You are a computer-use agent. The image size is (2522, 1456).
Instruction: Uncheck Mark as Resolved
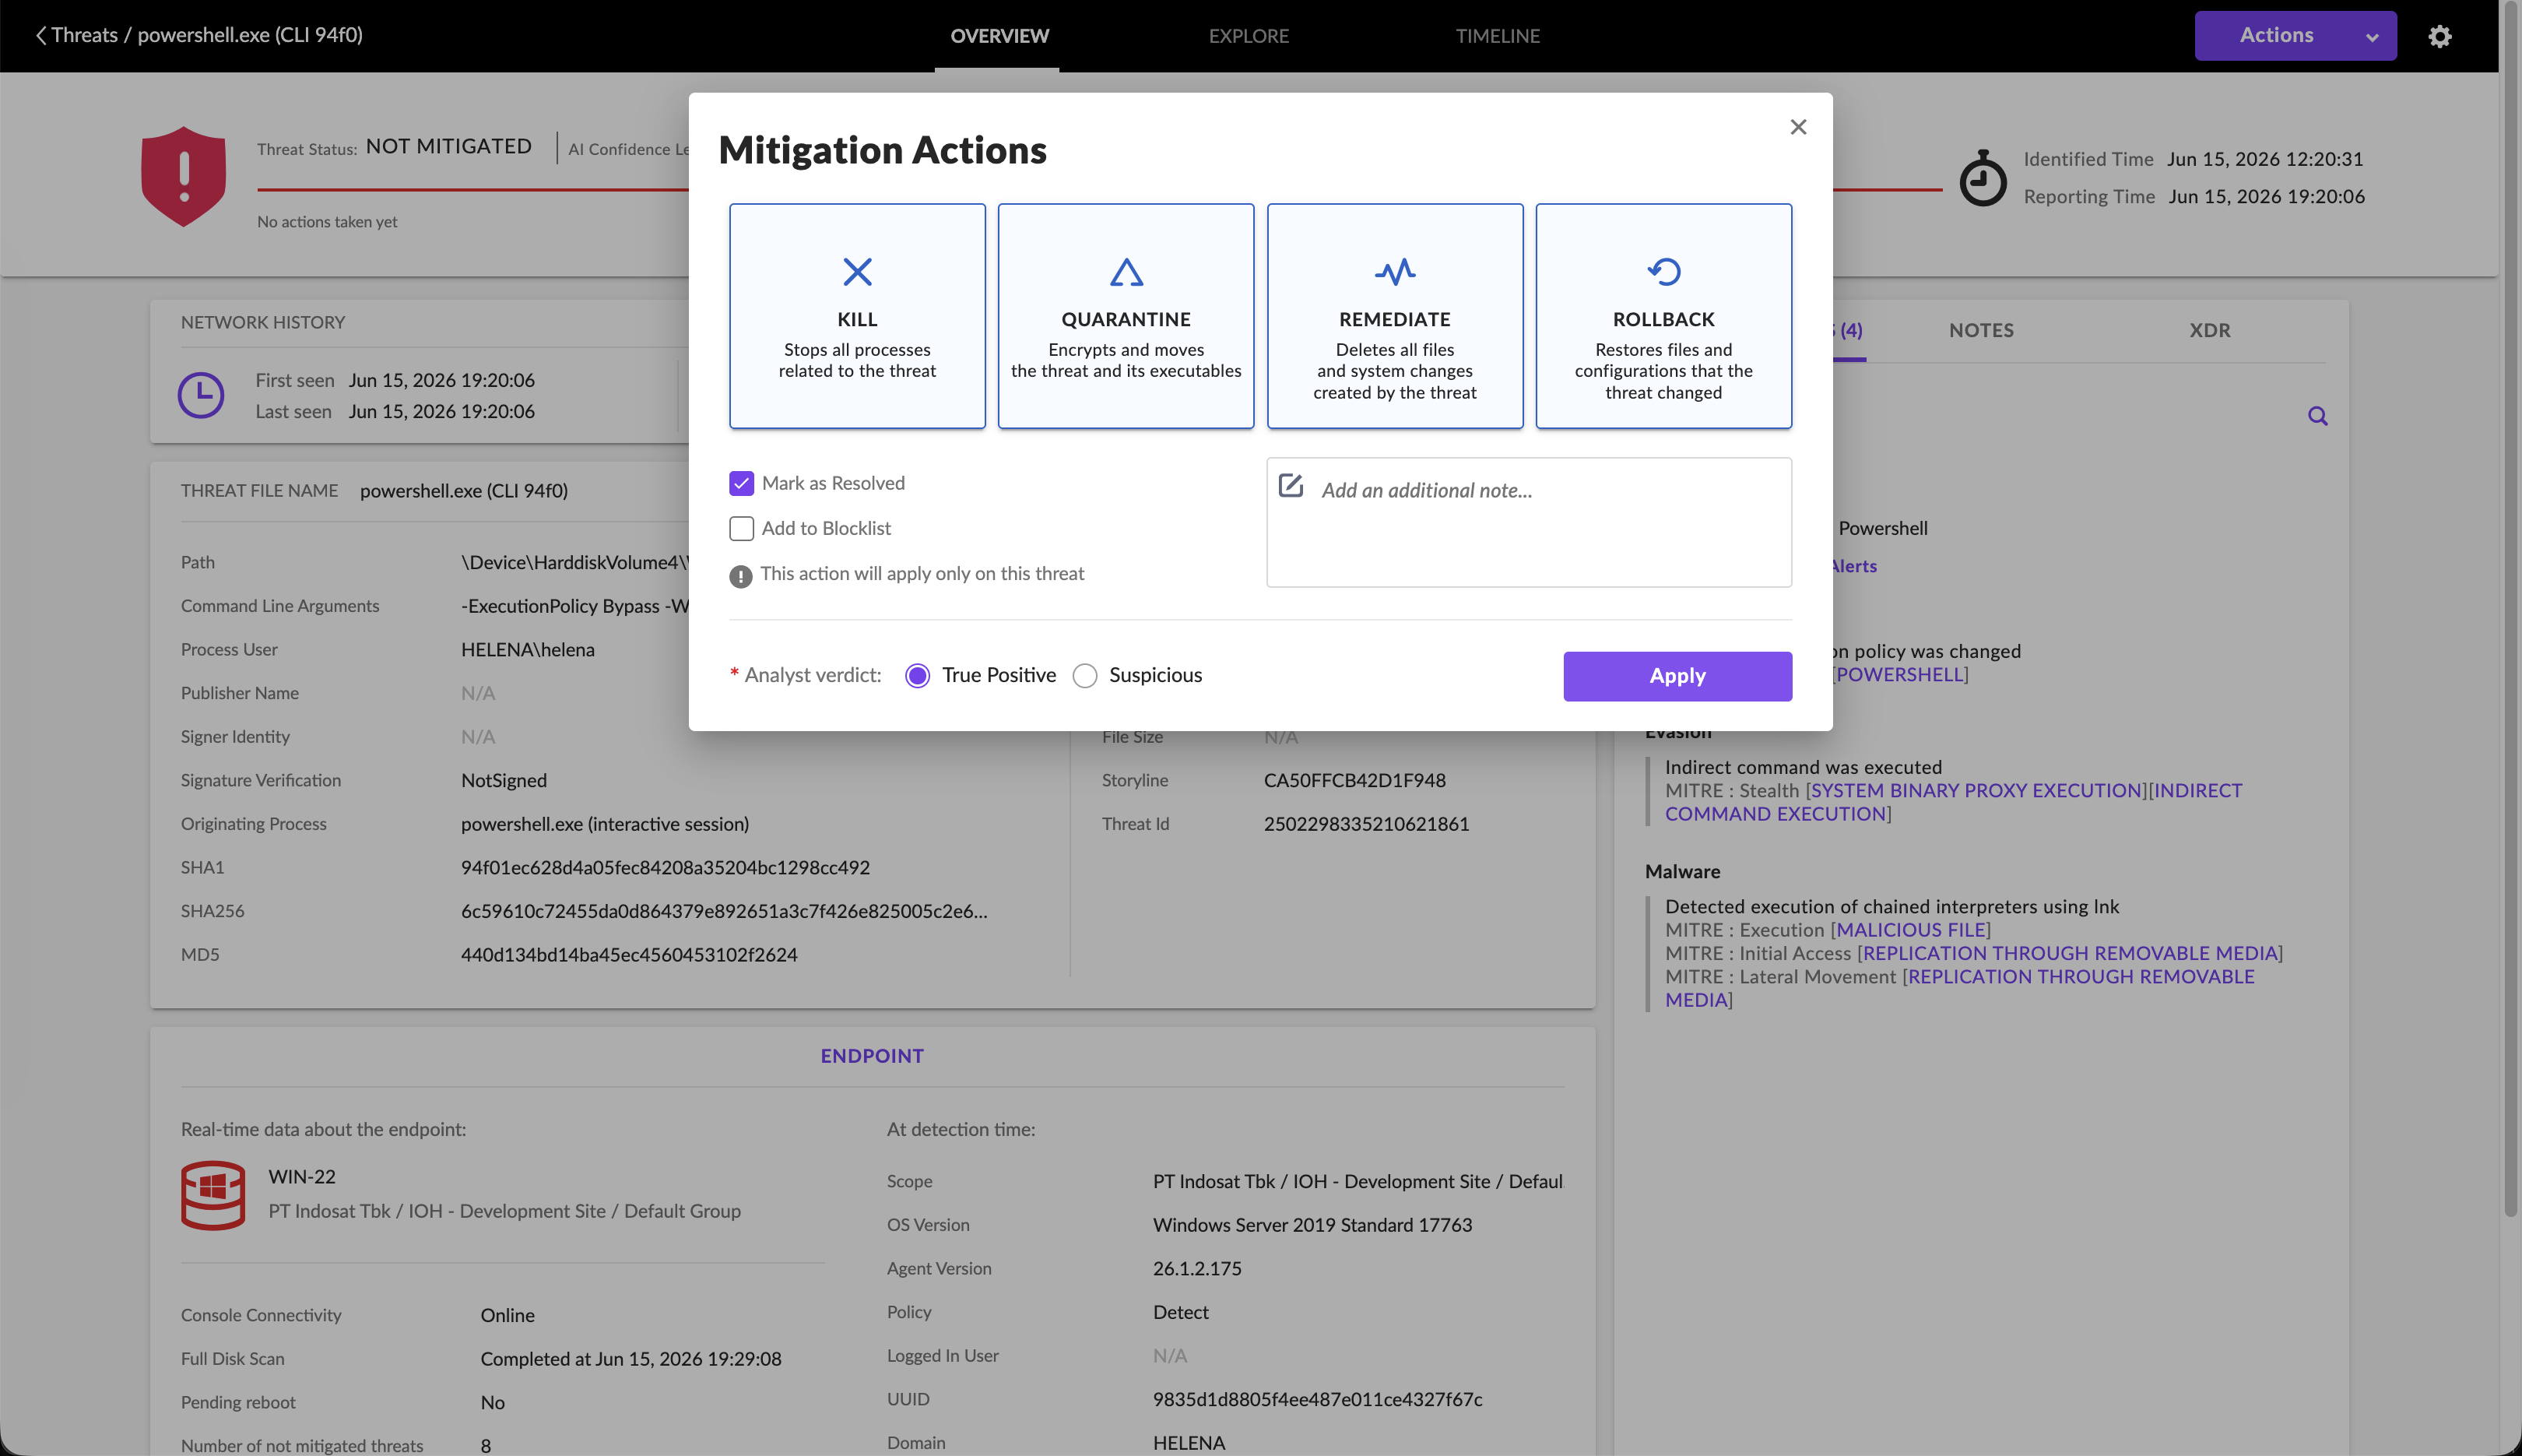(742, 484)
